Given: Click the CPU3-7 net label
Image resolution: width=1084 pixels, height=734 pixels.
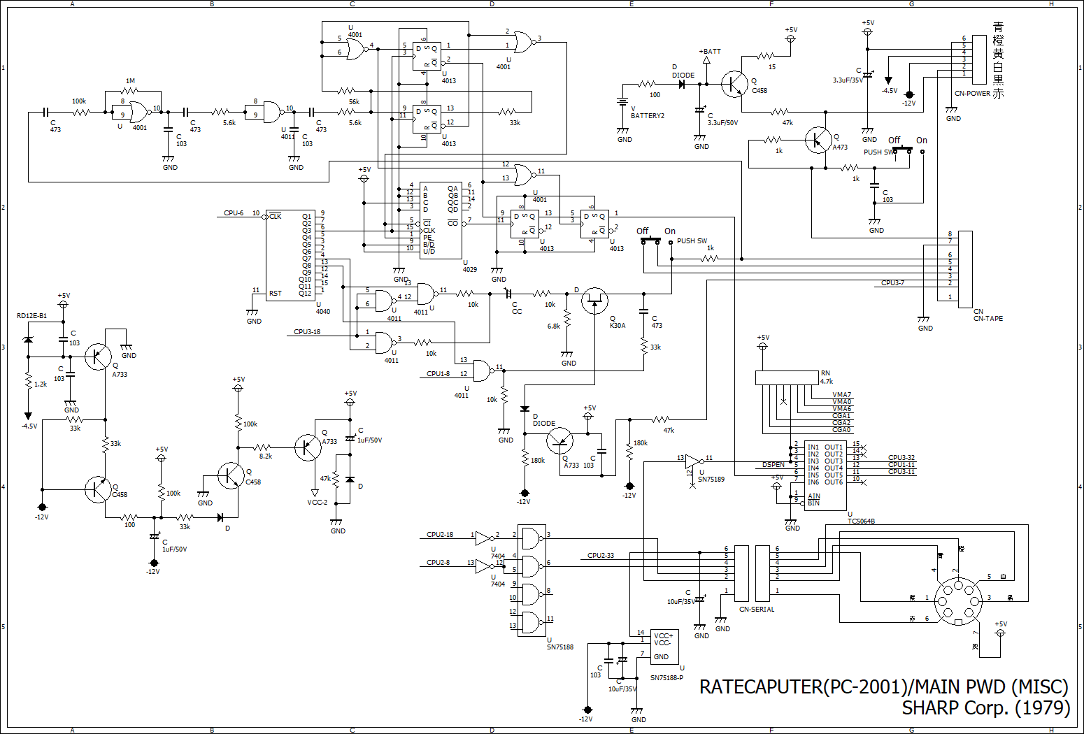Looking at the screenshot, I should [x=892, y=283].
